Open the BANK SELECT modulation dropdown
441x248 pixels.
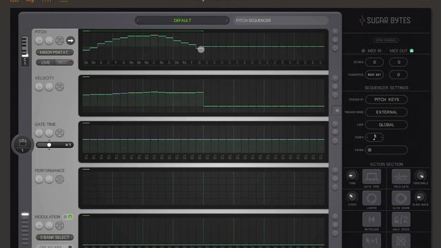[x=54, y=237]
